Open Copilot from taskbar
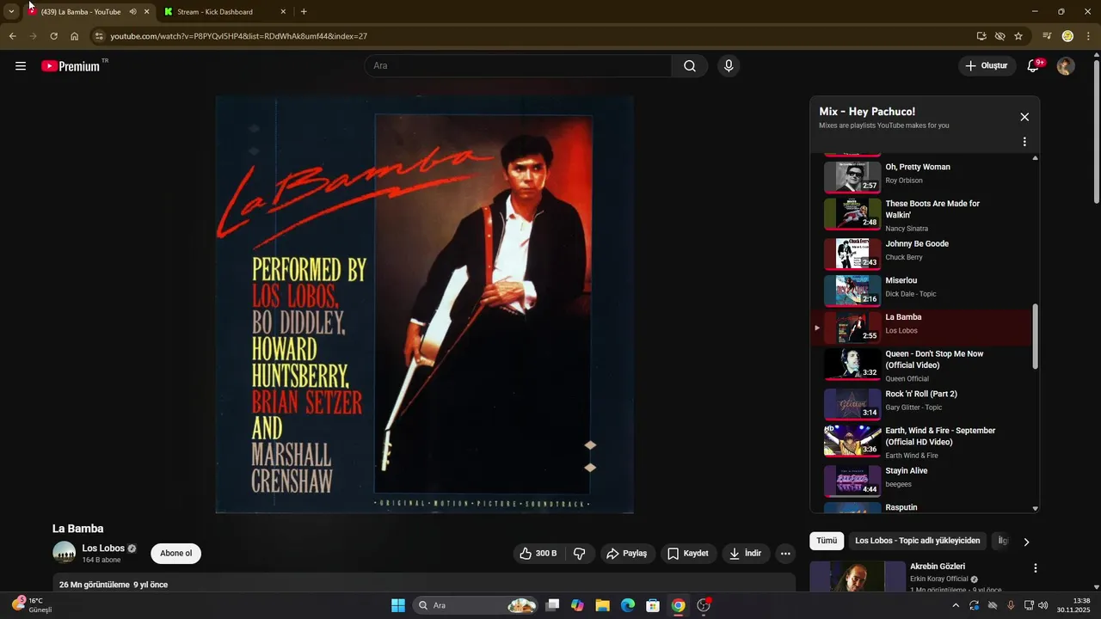 tap(577, 605)
